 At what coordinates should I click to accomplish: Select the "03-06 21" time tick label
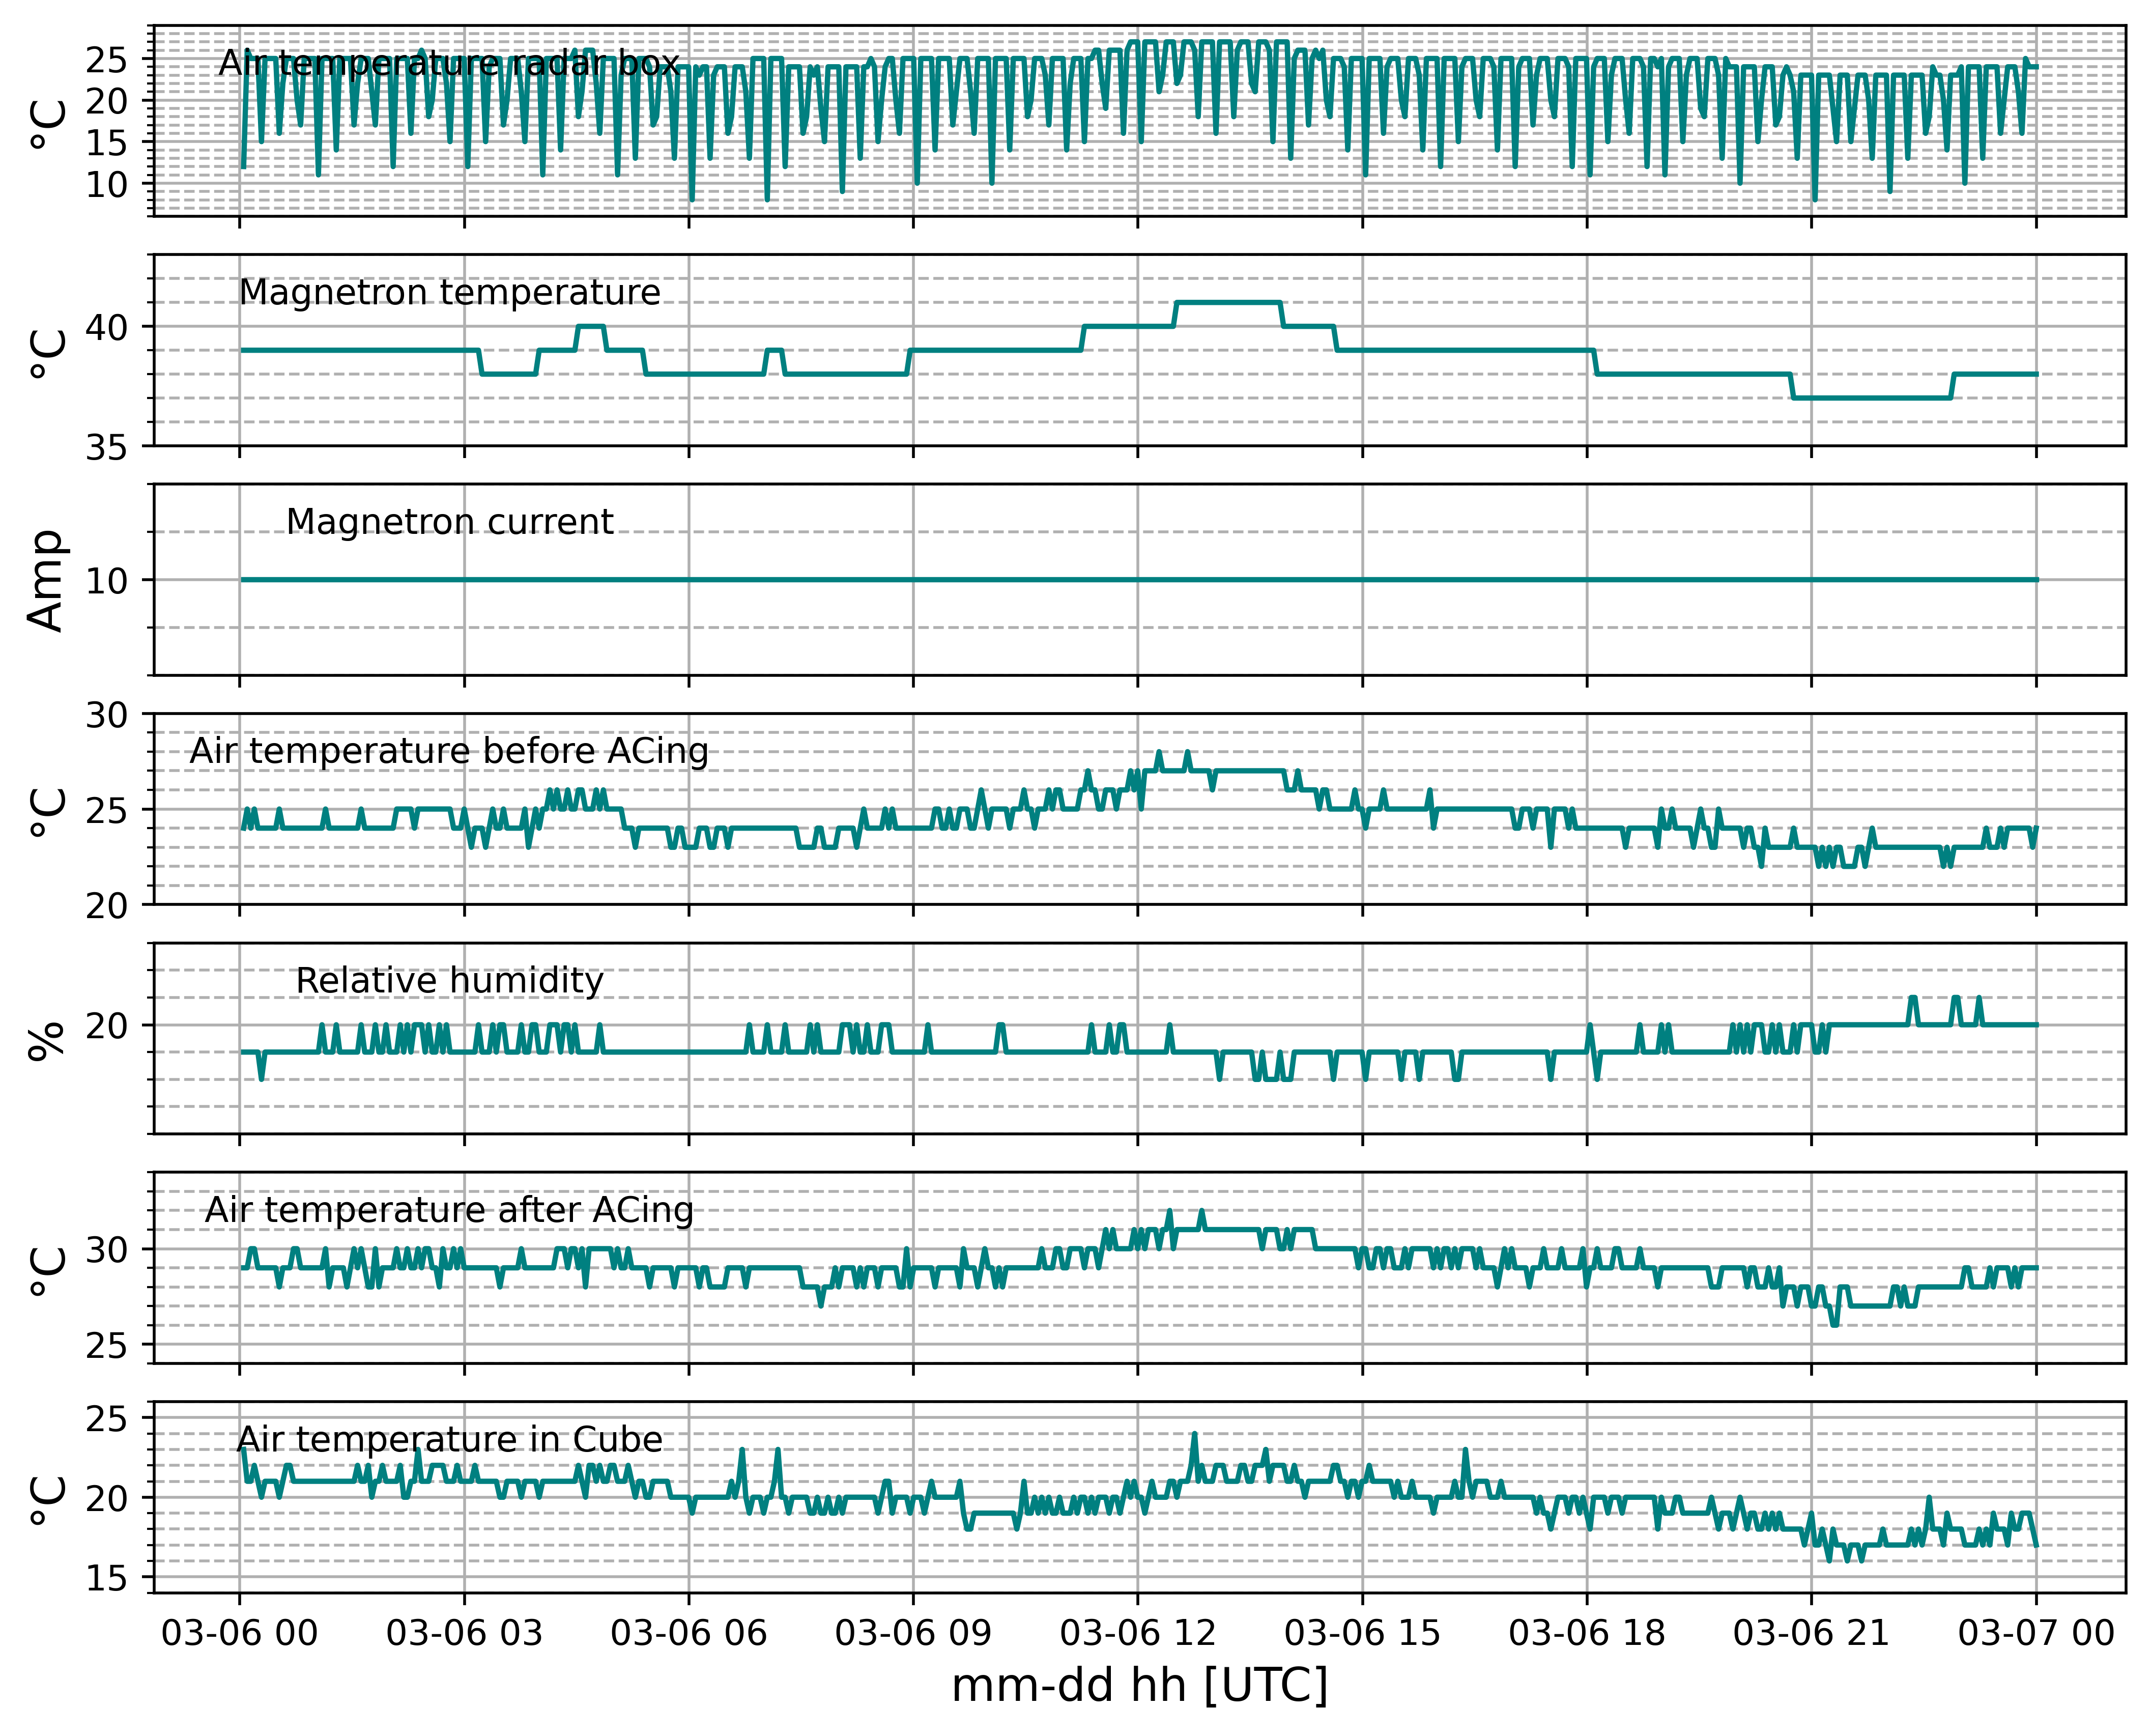[1811, 1633]
